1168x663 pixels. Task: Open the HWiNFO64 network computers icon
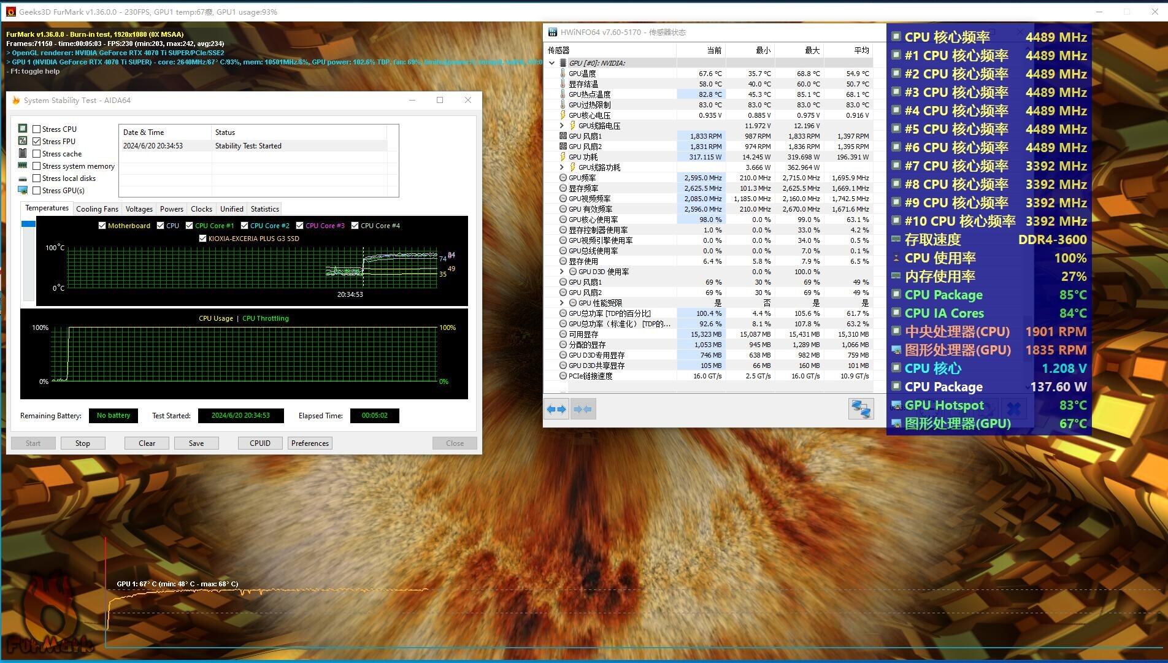pyautogui.click(x=861, y=409)
